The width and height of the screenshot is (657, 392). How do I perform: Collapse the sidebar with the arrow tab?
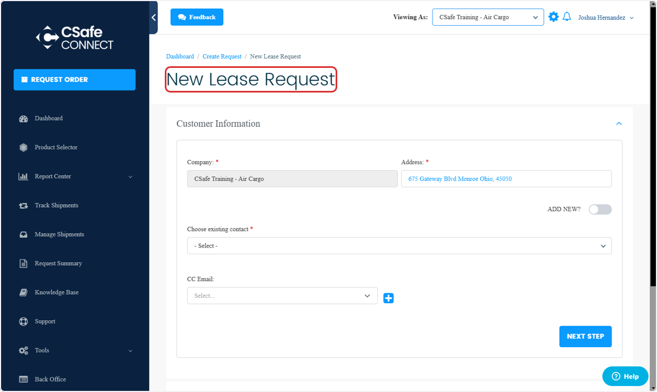(x=153, y=18)
